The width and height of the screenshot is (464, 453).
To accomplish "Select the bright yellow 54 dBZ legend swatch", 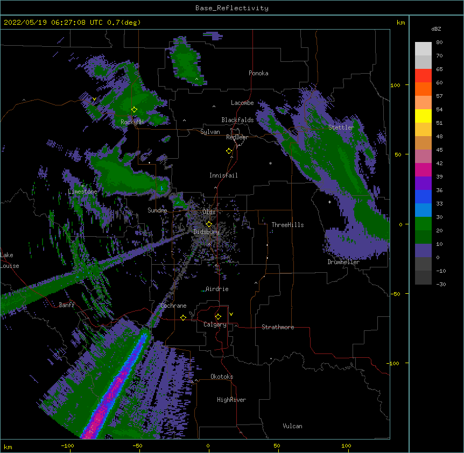I will [x=423, y=116].
